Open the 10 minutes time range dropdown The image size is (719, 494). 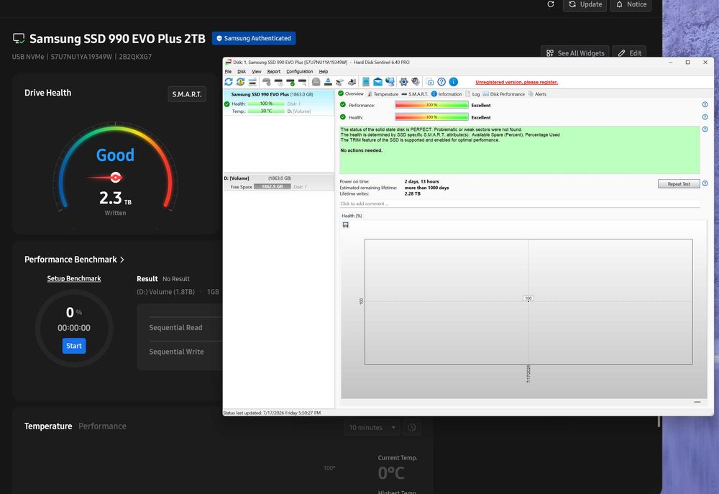coord(372,428)
